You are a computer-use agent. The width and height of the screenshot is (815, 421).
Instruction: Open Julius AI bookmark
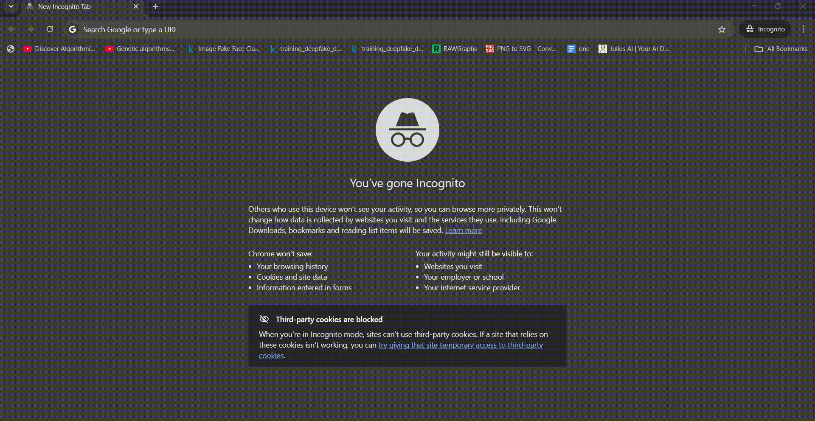click(x=634, y=49)
